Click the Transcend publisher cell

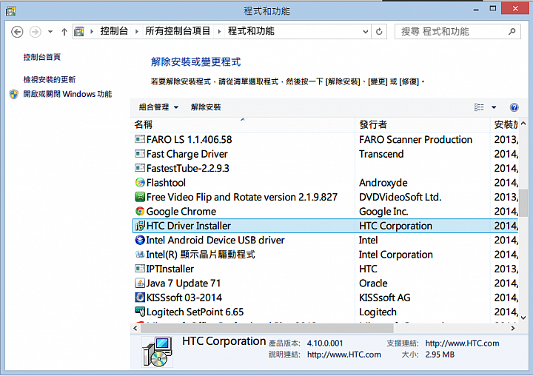click(381, 154)
